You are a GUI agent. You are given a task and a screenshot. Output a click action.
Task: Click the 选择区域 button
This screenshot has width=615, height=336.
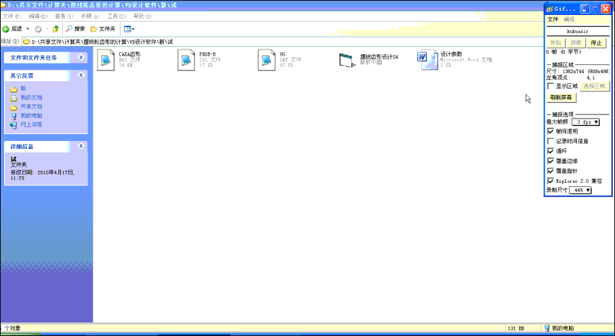[x=595, y=86]
